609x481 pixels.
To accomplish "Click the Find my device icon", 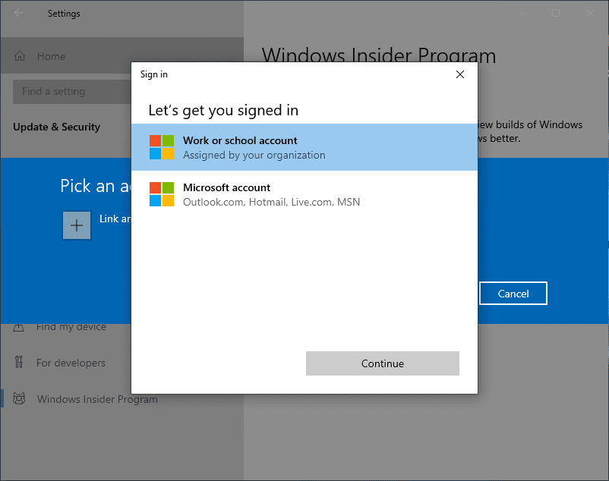I will (x=19, y=328).
